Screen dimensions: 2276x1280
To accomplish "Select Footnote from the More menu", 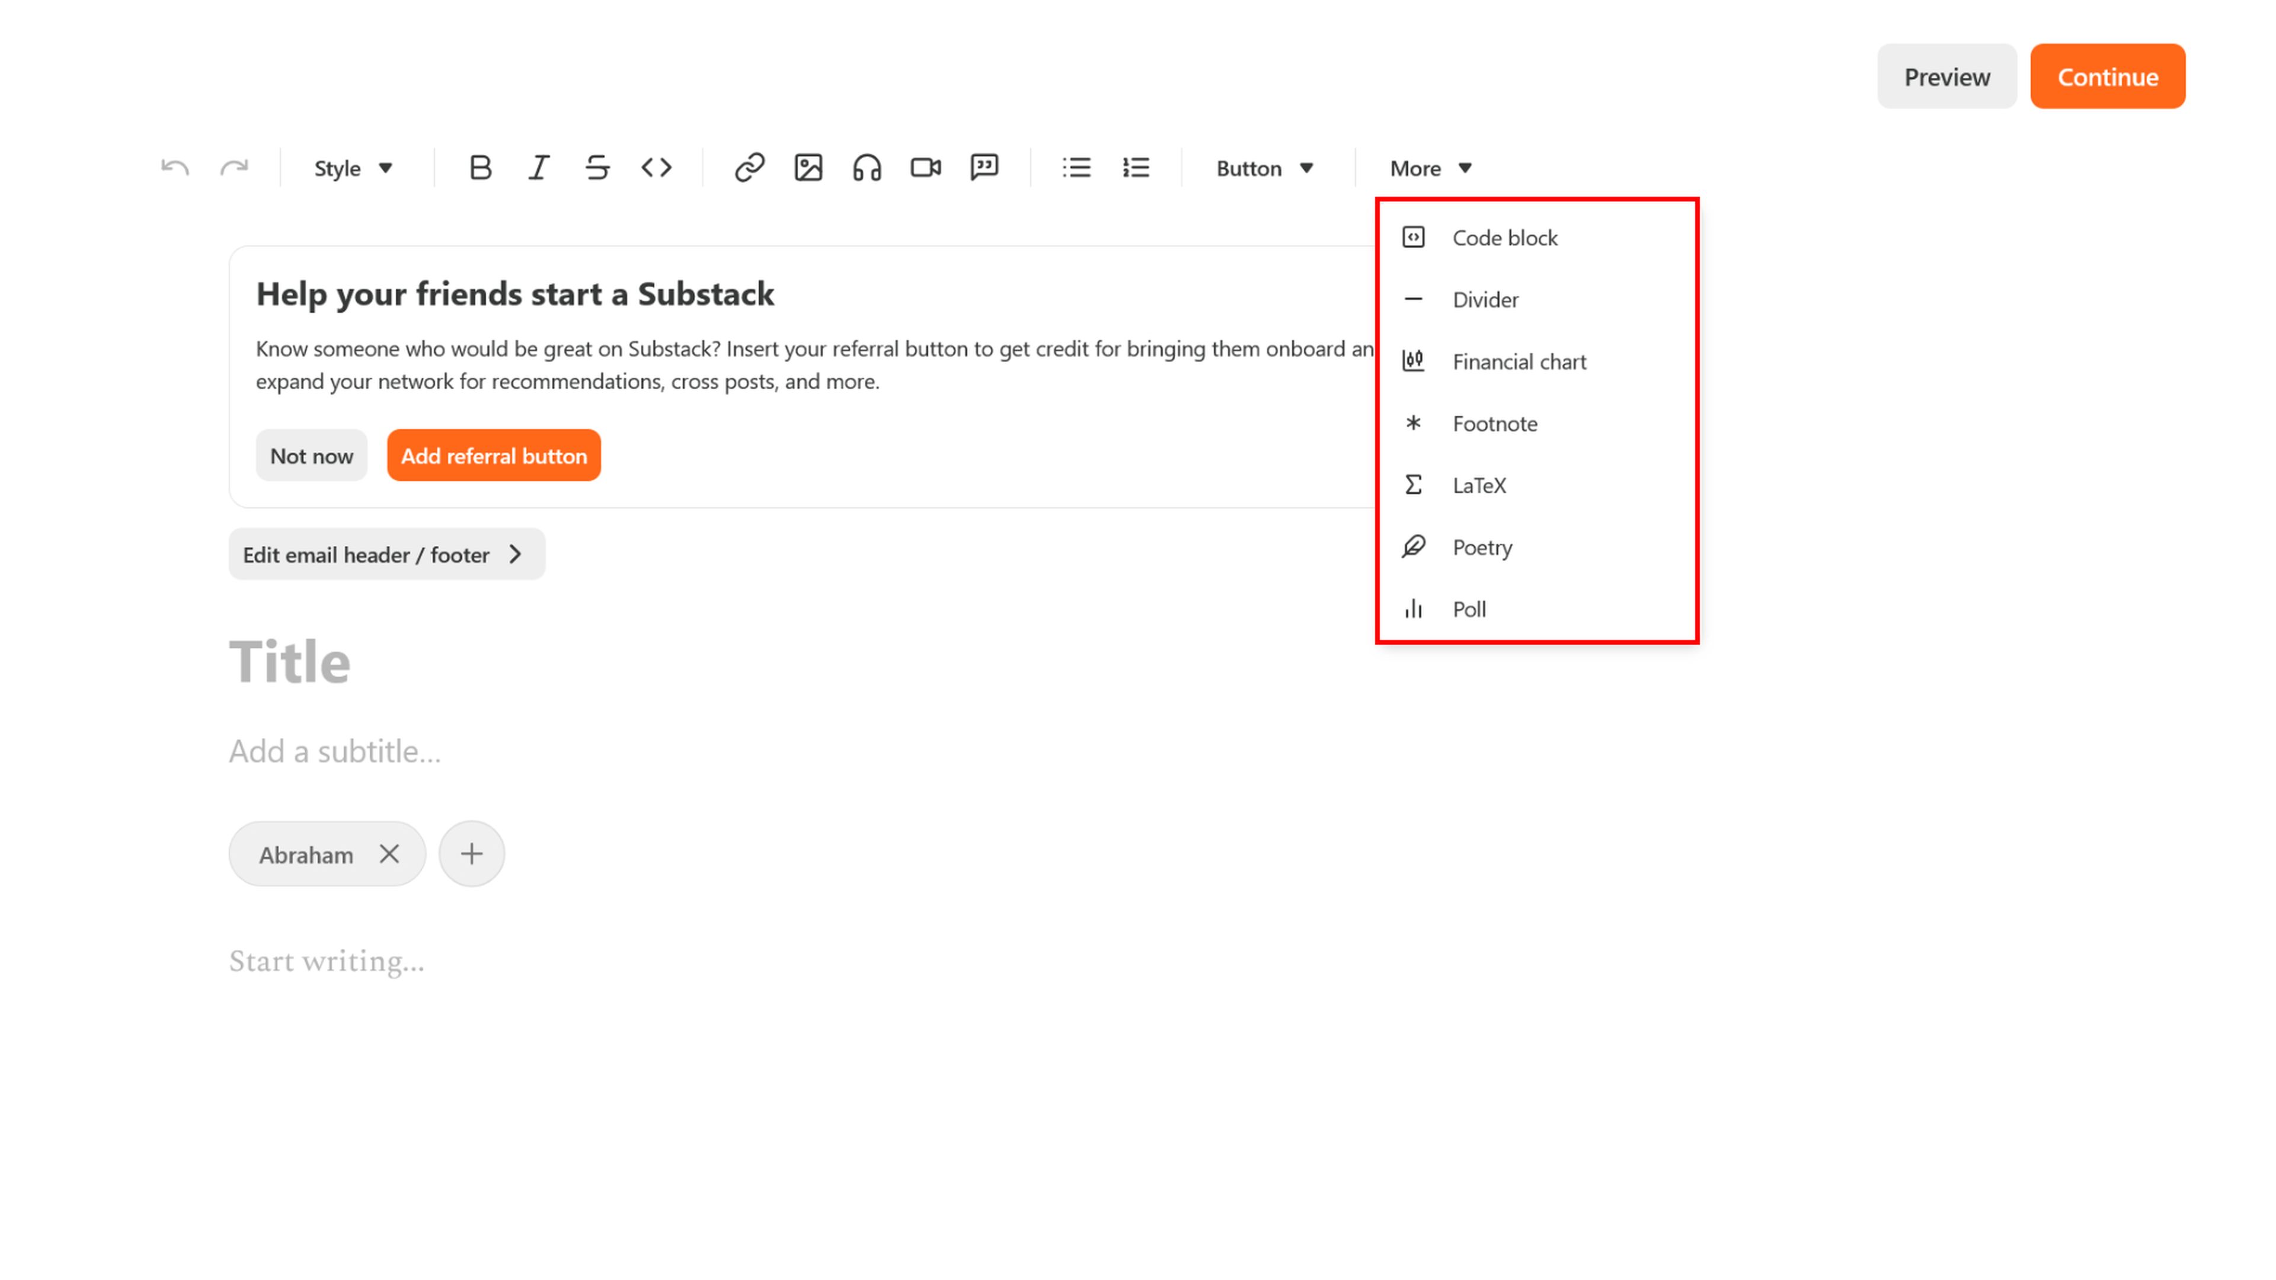I will 1494,423.
